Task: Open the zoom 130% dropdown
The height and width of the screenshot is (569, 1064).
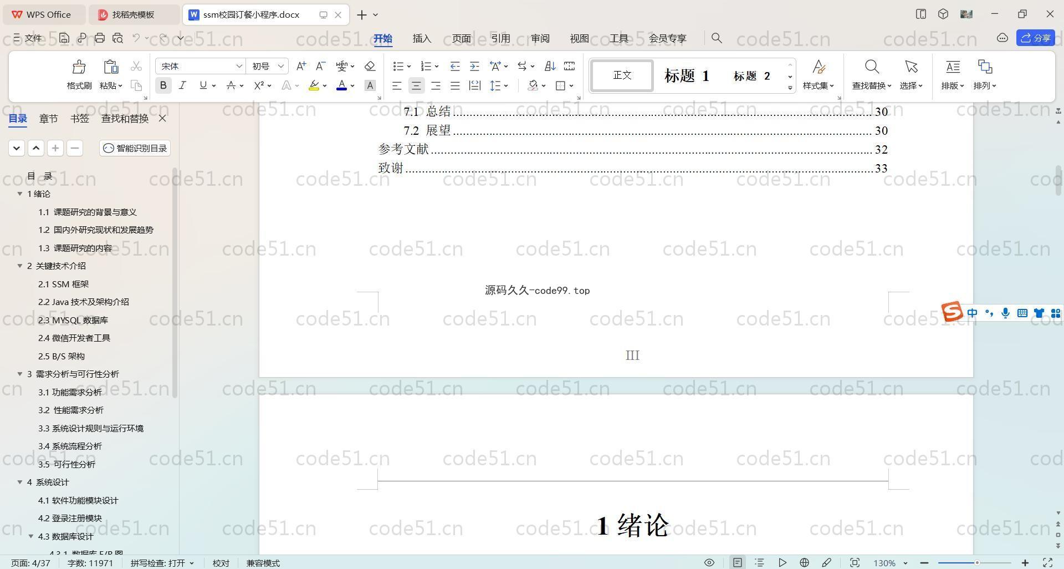Action: (x=905, y=563)
